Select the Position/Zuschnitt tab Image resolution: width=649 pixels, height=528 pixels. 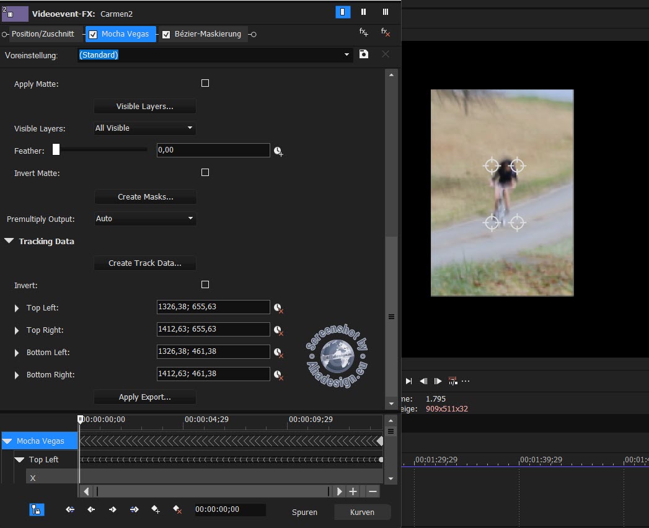coord(43,34)
